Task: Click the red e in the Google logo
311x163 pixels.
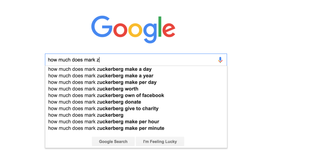Action: coord(169,29)
